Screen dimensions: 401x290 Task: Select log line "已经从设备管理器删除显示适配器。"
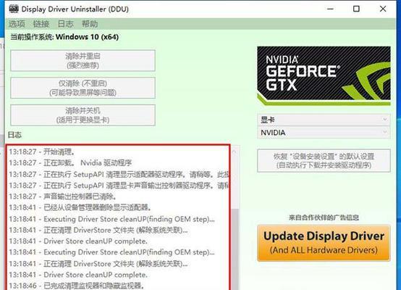click(80, 207)
